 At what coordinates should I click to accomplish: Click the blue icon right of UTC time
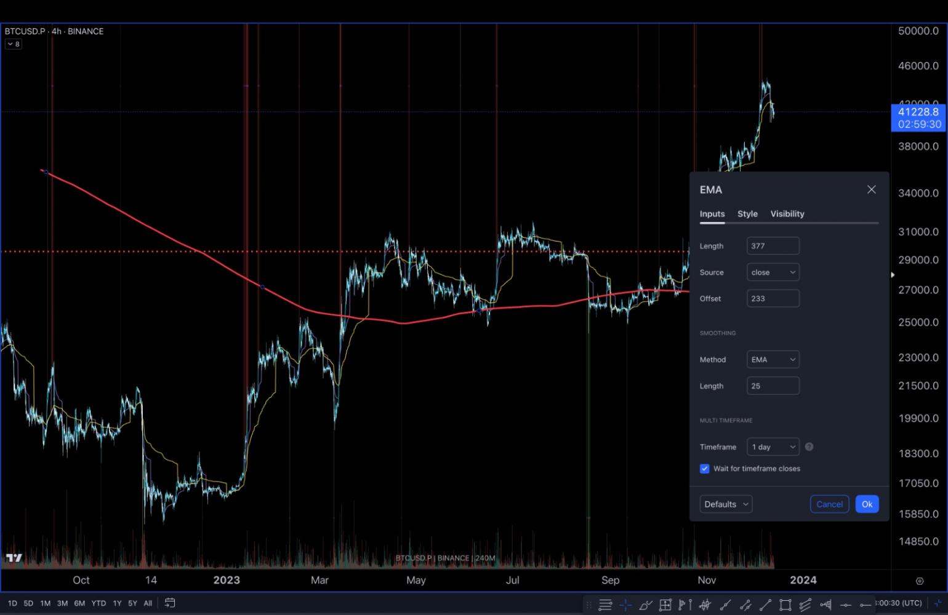(x=938, y=603)
